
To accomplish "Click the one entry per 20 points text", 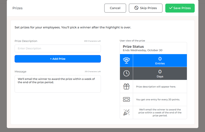I will (x=157, y=99).
